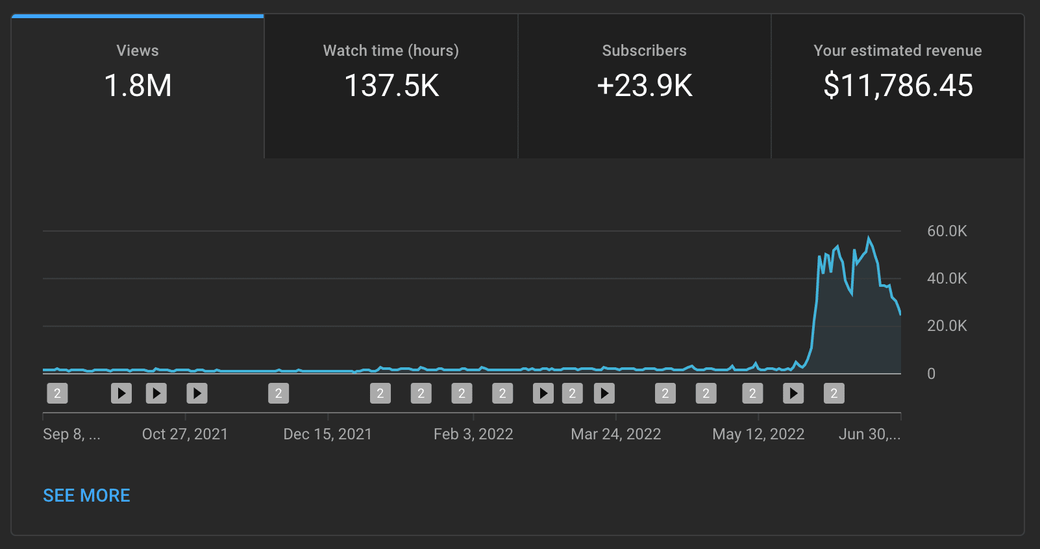
Task: Click the '2' marker near May 12, 2022
Action: coord(752,393)
